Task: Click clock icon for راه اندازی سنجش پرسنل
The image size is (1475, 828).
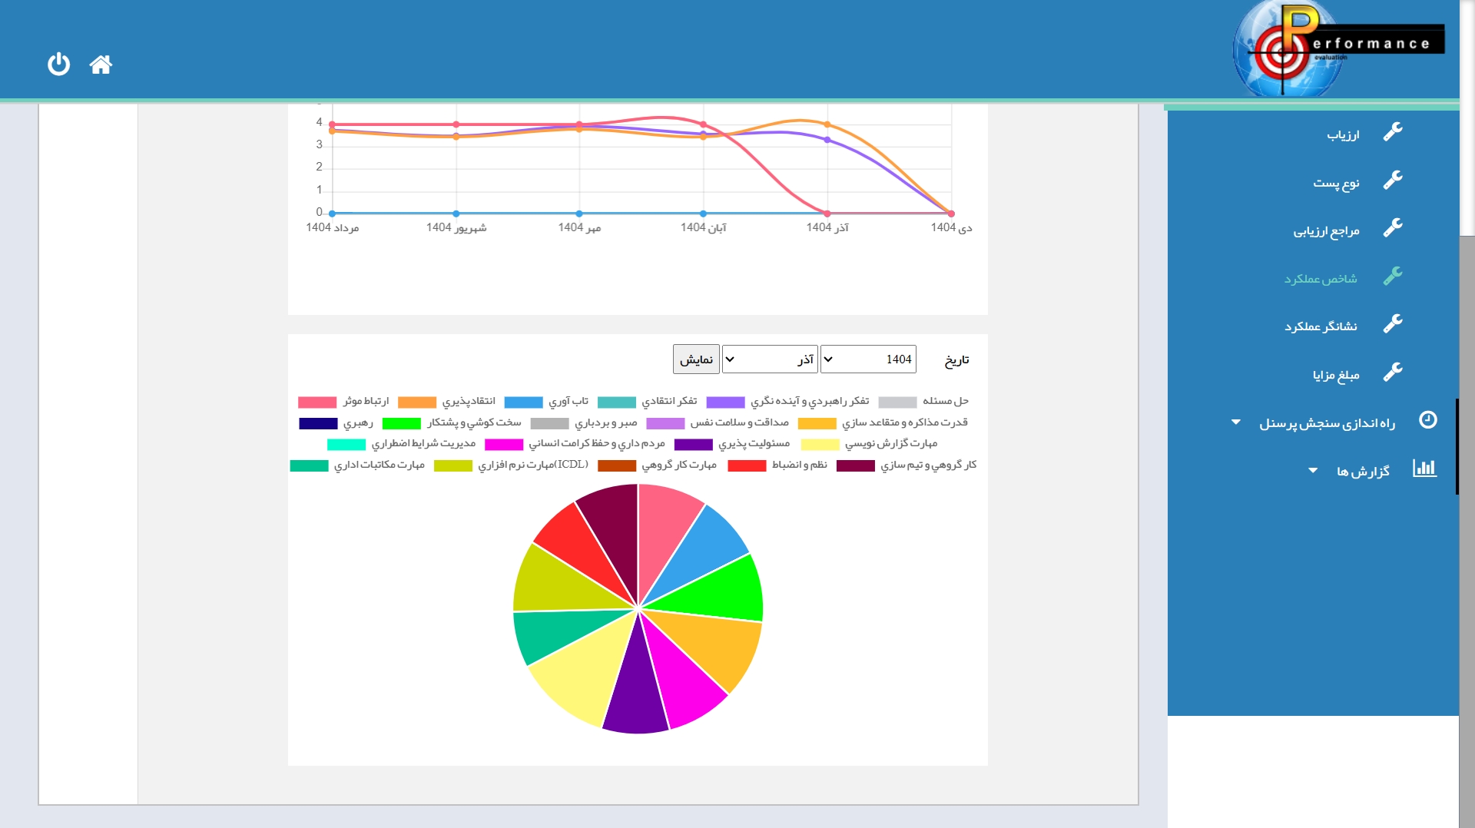Action: pyautogui.click(x=1427, y=420)
